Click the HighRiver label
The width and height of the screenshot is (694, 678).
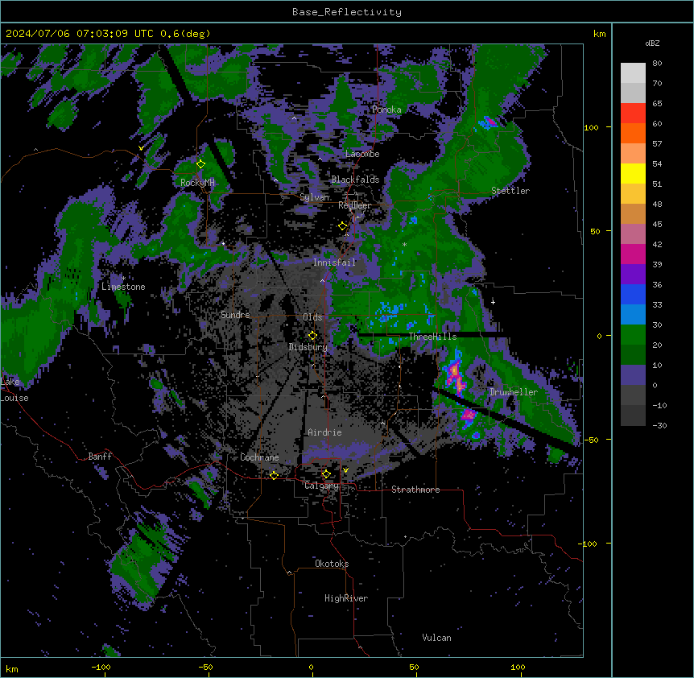(x=346, y=598)
